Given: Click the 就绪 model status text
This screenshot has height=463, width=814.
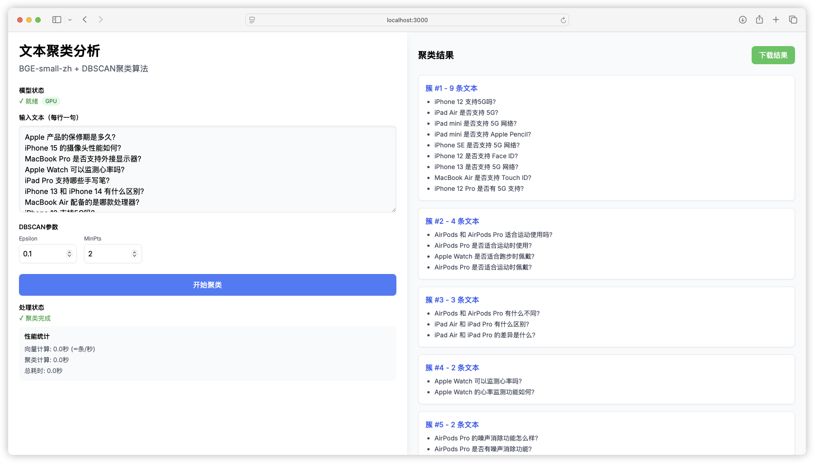Looking at the screenshot, I should pos(28,101).
